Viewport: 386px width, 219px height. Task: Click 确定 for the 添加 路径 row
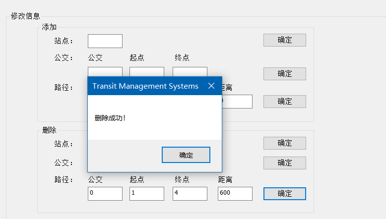(285, 102)
